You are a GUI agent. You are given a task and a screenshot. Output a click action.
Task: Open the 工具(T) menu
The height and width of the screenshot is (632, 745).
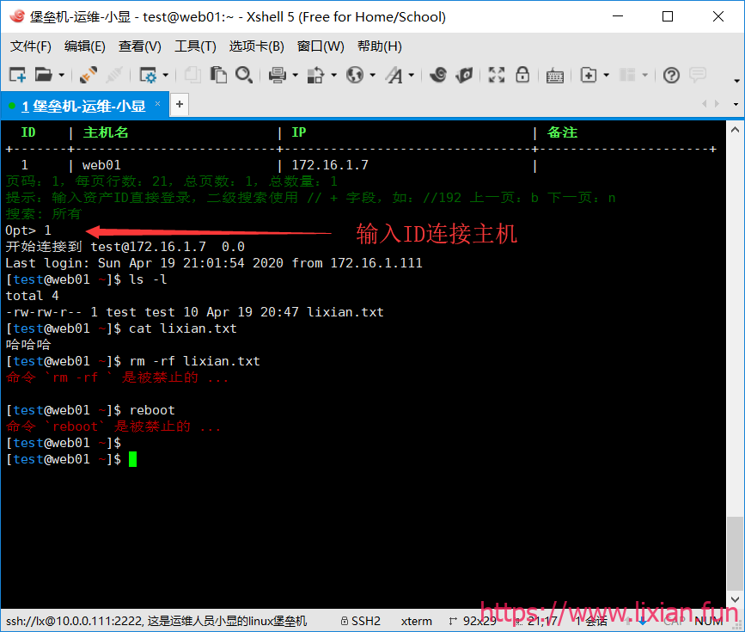[195, 46]
